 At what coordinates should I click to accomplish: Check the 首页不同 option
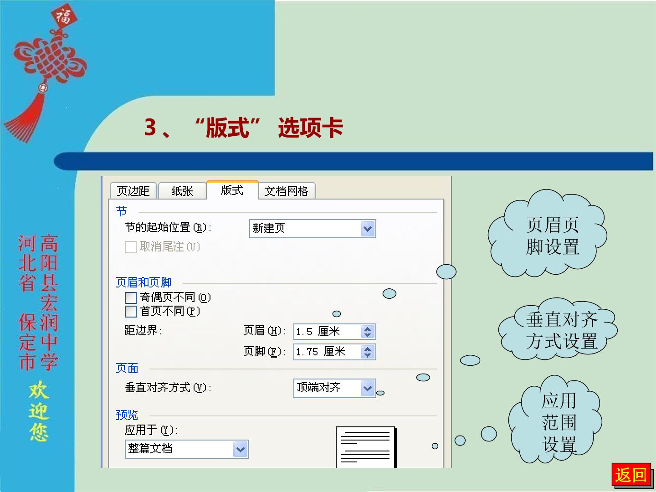131,312
